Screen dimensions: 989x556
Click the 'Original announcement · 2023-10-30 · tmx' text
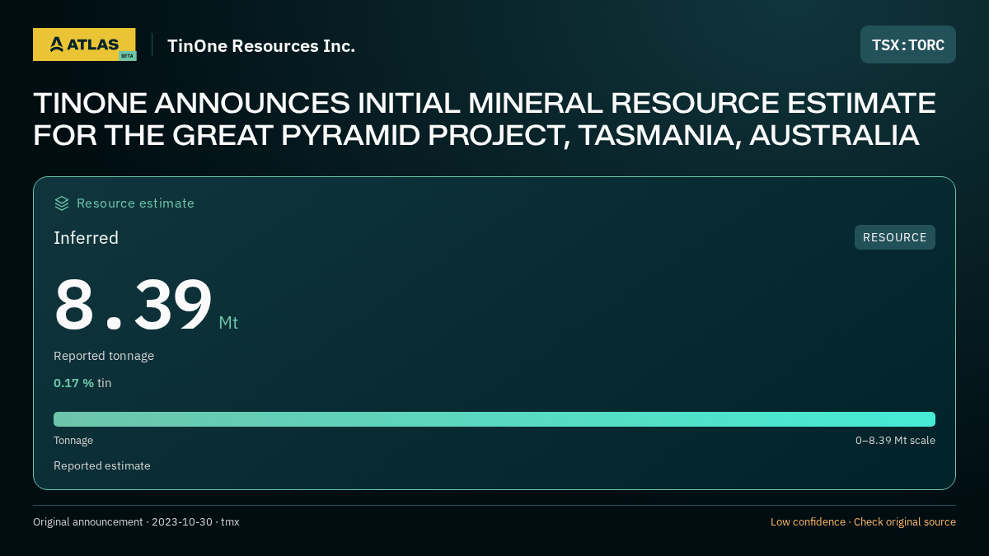pyautogui.click(x=136, y=522)
